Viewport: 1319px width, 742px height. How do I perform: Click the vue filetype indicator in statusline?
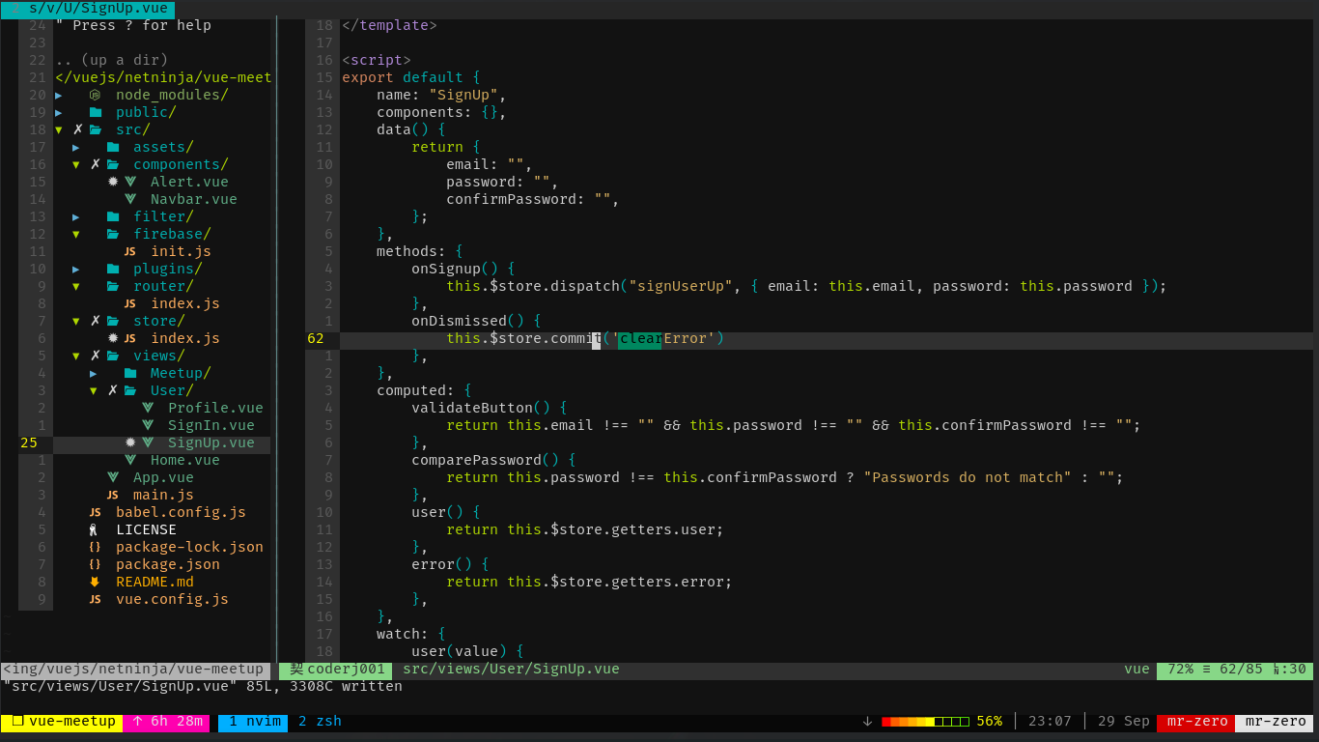click(1137, 669)
